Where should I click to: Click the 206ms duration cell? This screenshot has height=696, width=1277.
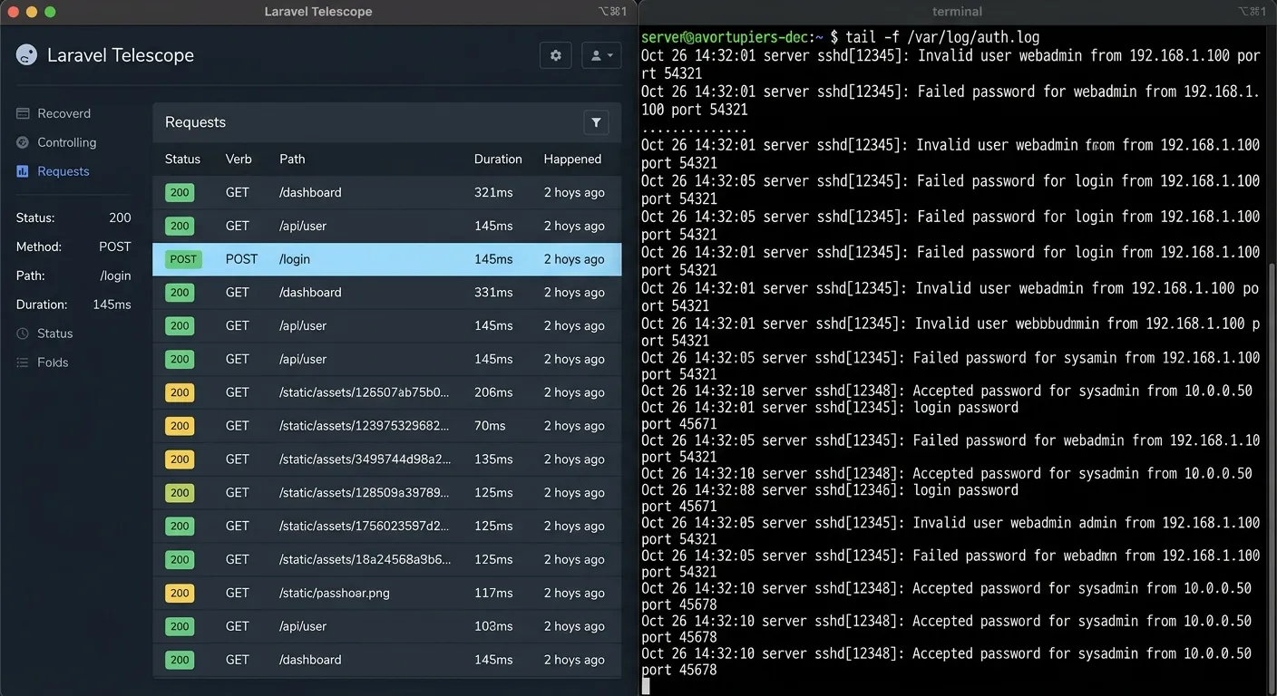(x=493, y=392)
